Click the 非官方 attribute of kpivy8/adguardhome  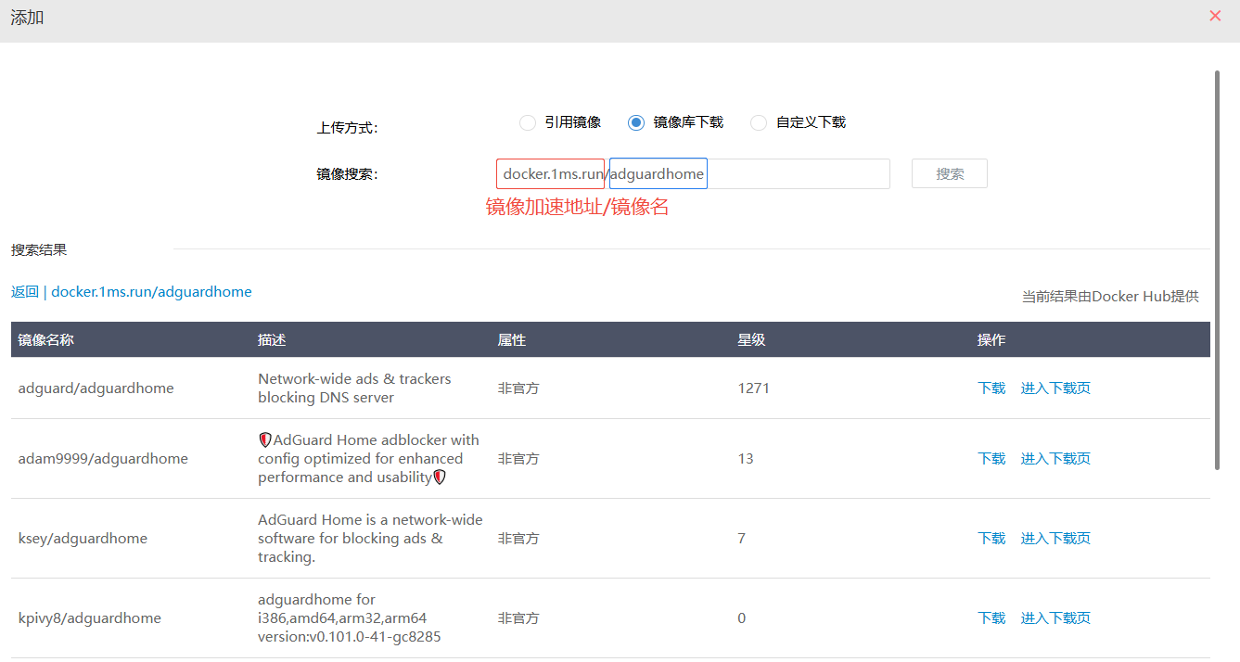click(x=518, y=617)
